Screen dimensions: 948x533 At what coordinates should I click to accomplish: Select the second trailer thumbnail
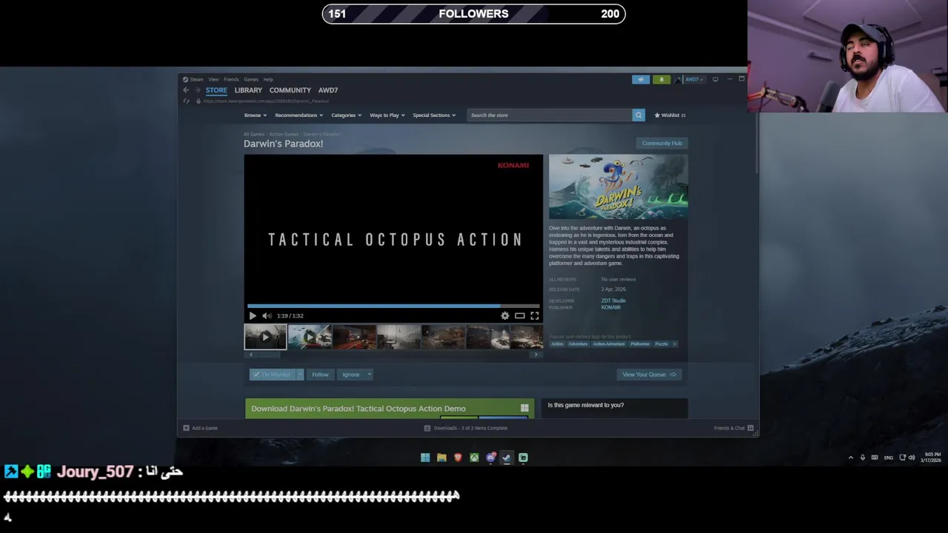tap(310, 337)
